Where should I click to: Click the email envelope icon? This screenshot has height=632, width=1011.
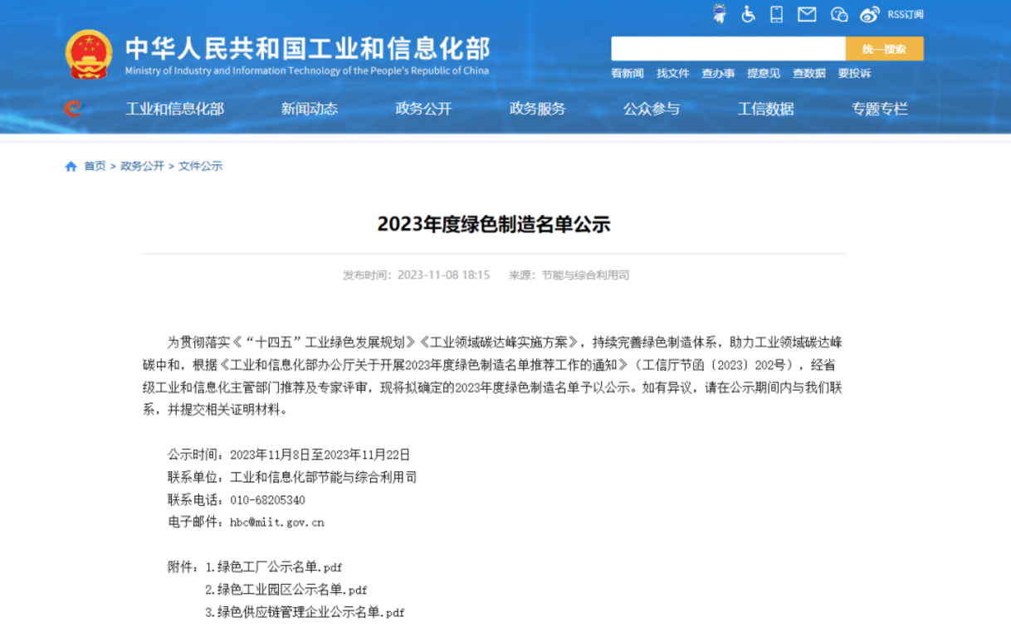[x=807, y=14]
